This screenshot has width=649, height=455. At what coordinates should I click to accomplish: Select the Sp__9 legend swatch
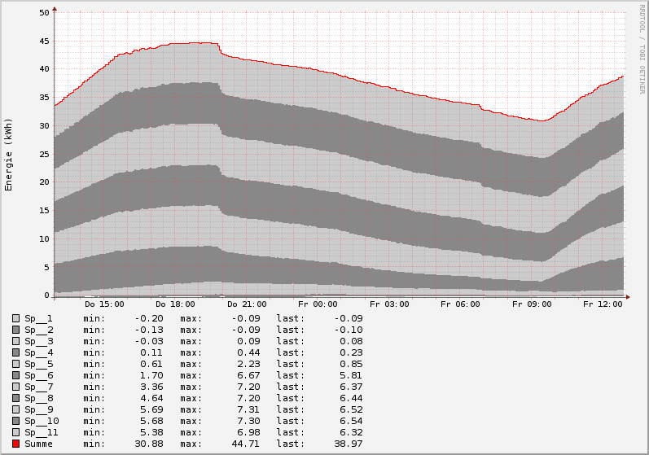click(15, 409)
